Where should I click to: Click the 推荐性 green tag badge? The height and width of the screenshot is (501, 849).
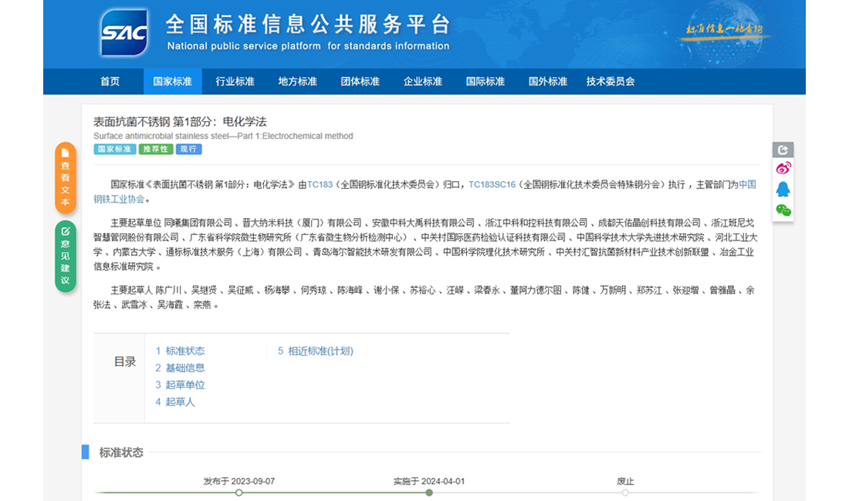pos(156,150)
